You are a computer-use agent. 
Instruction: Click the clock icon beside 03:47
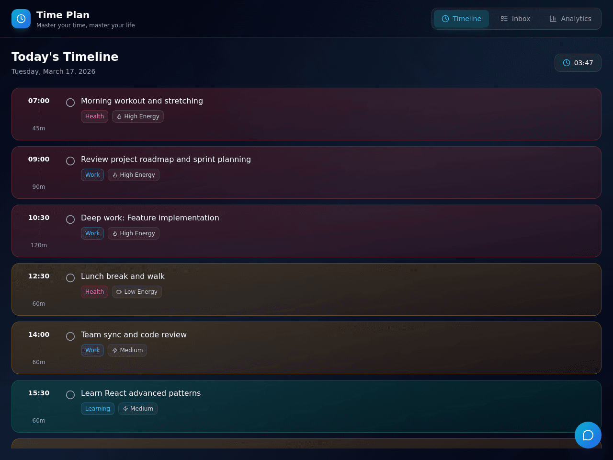pos(567,63)
